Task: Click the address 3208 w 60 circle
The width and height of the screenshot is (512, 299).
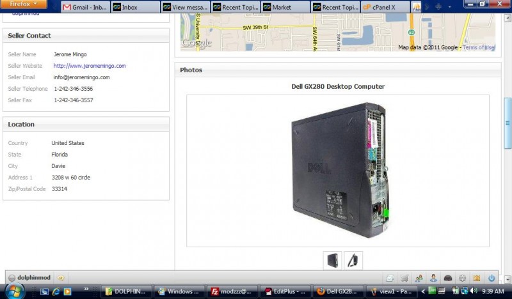Action: (x=71, y=178)
